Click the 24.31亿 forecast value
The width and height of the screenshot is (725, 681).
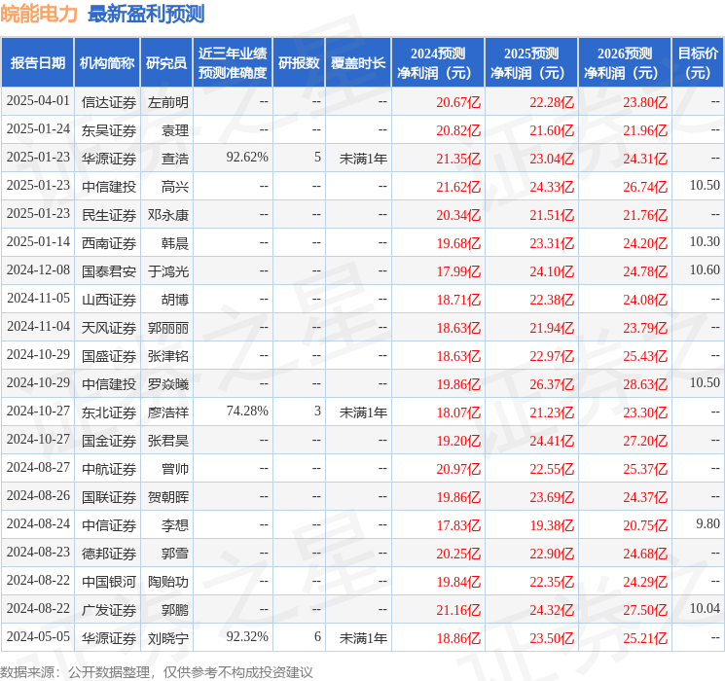645,159
